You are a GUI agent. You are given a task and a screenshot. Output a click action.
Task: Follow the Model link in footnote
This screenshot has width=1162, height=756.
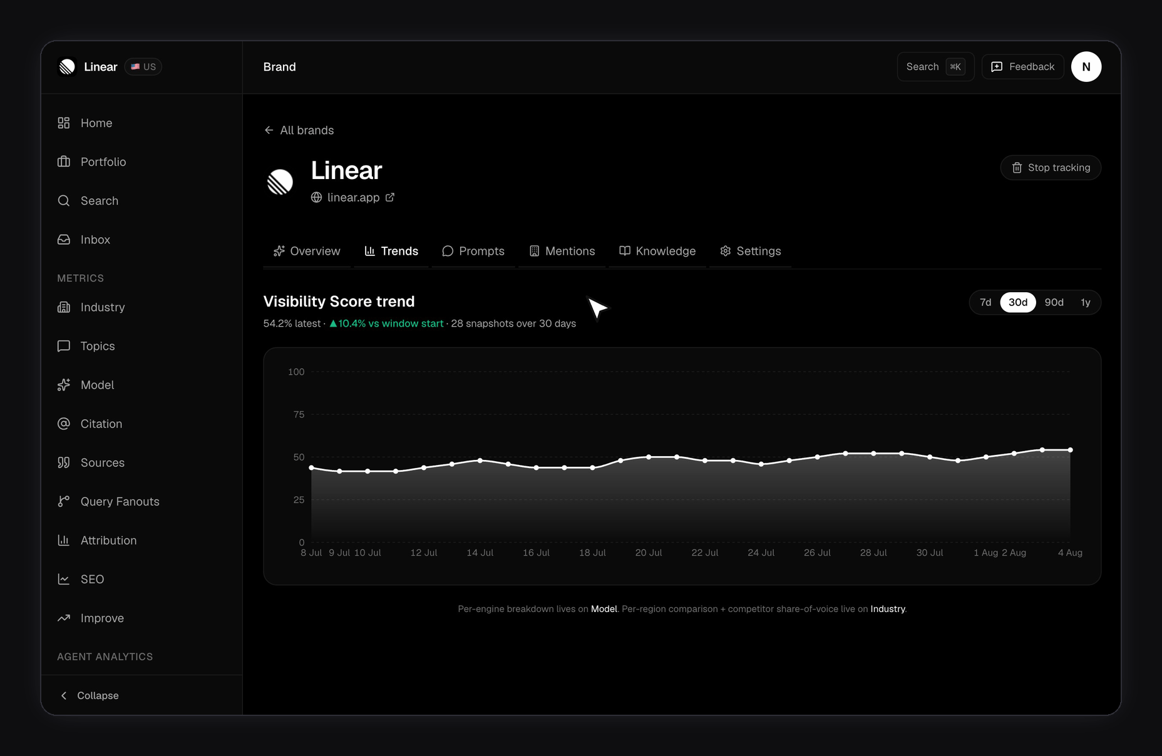point(604,609)
